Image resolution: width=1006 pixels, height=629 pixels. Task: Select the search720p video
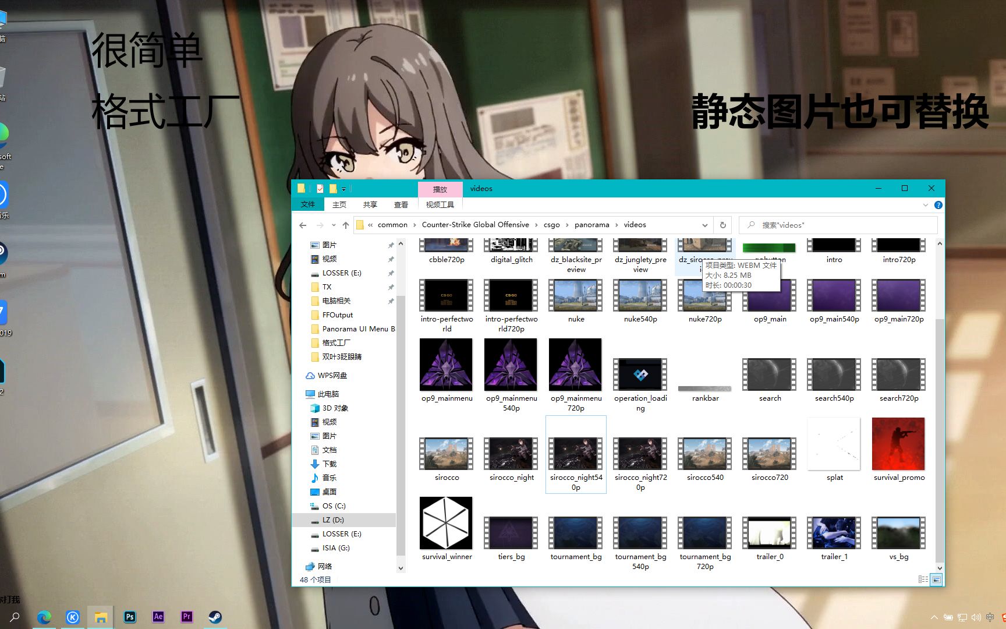[x=899, y=380]
